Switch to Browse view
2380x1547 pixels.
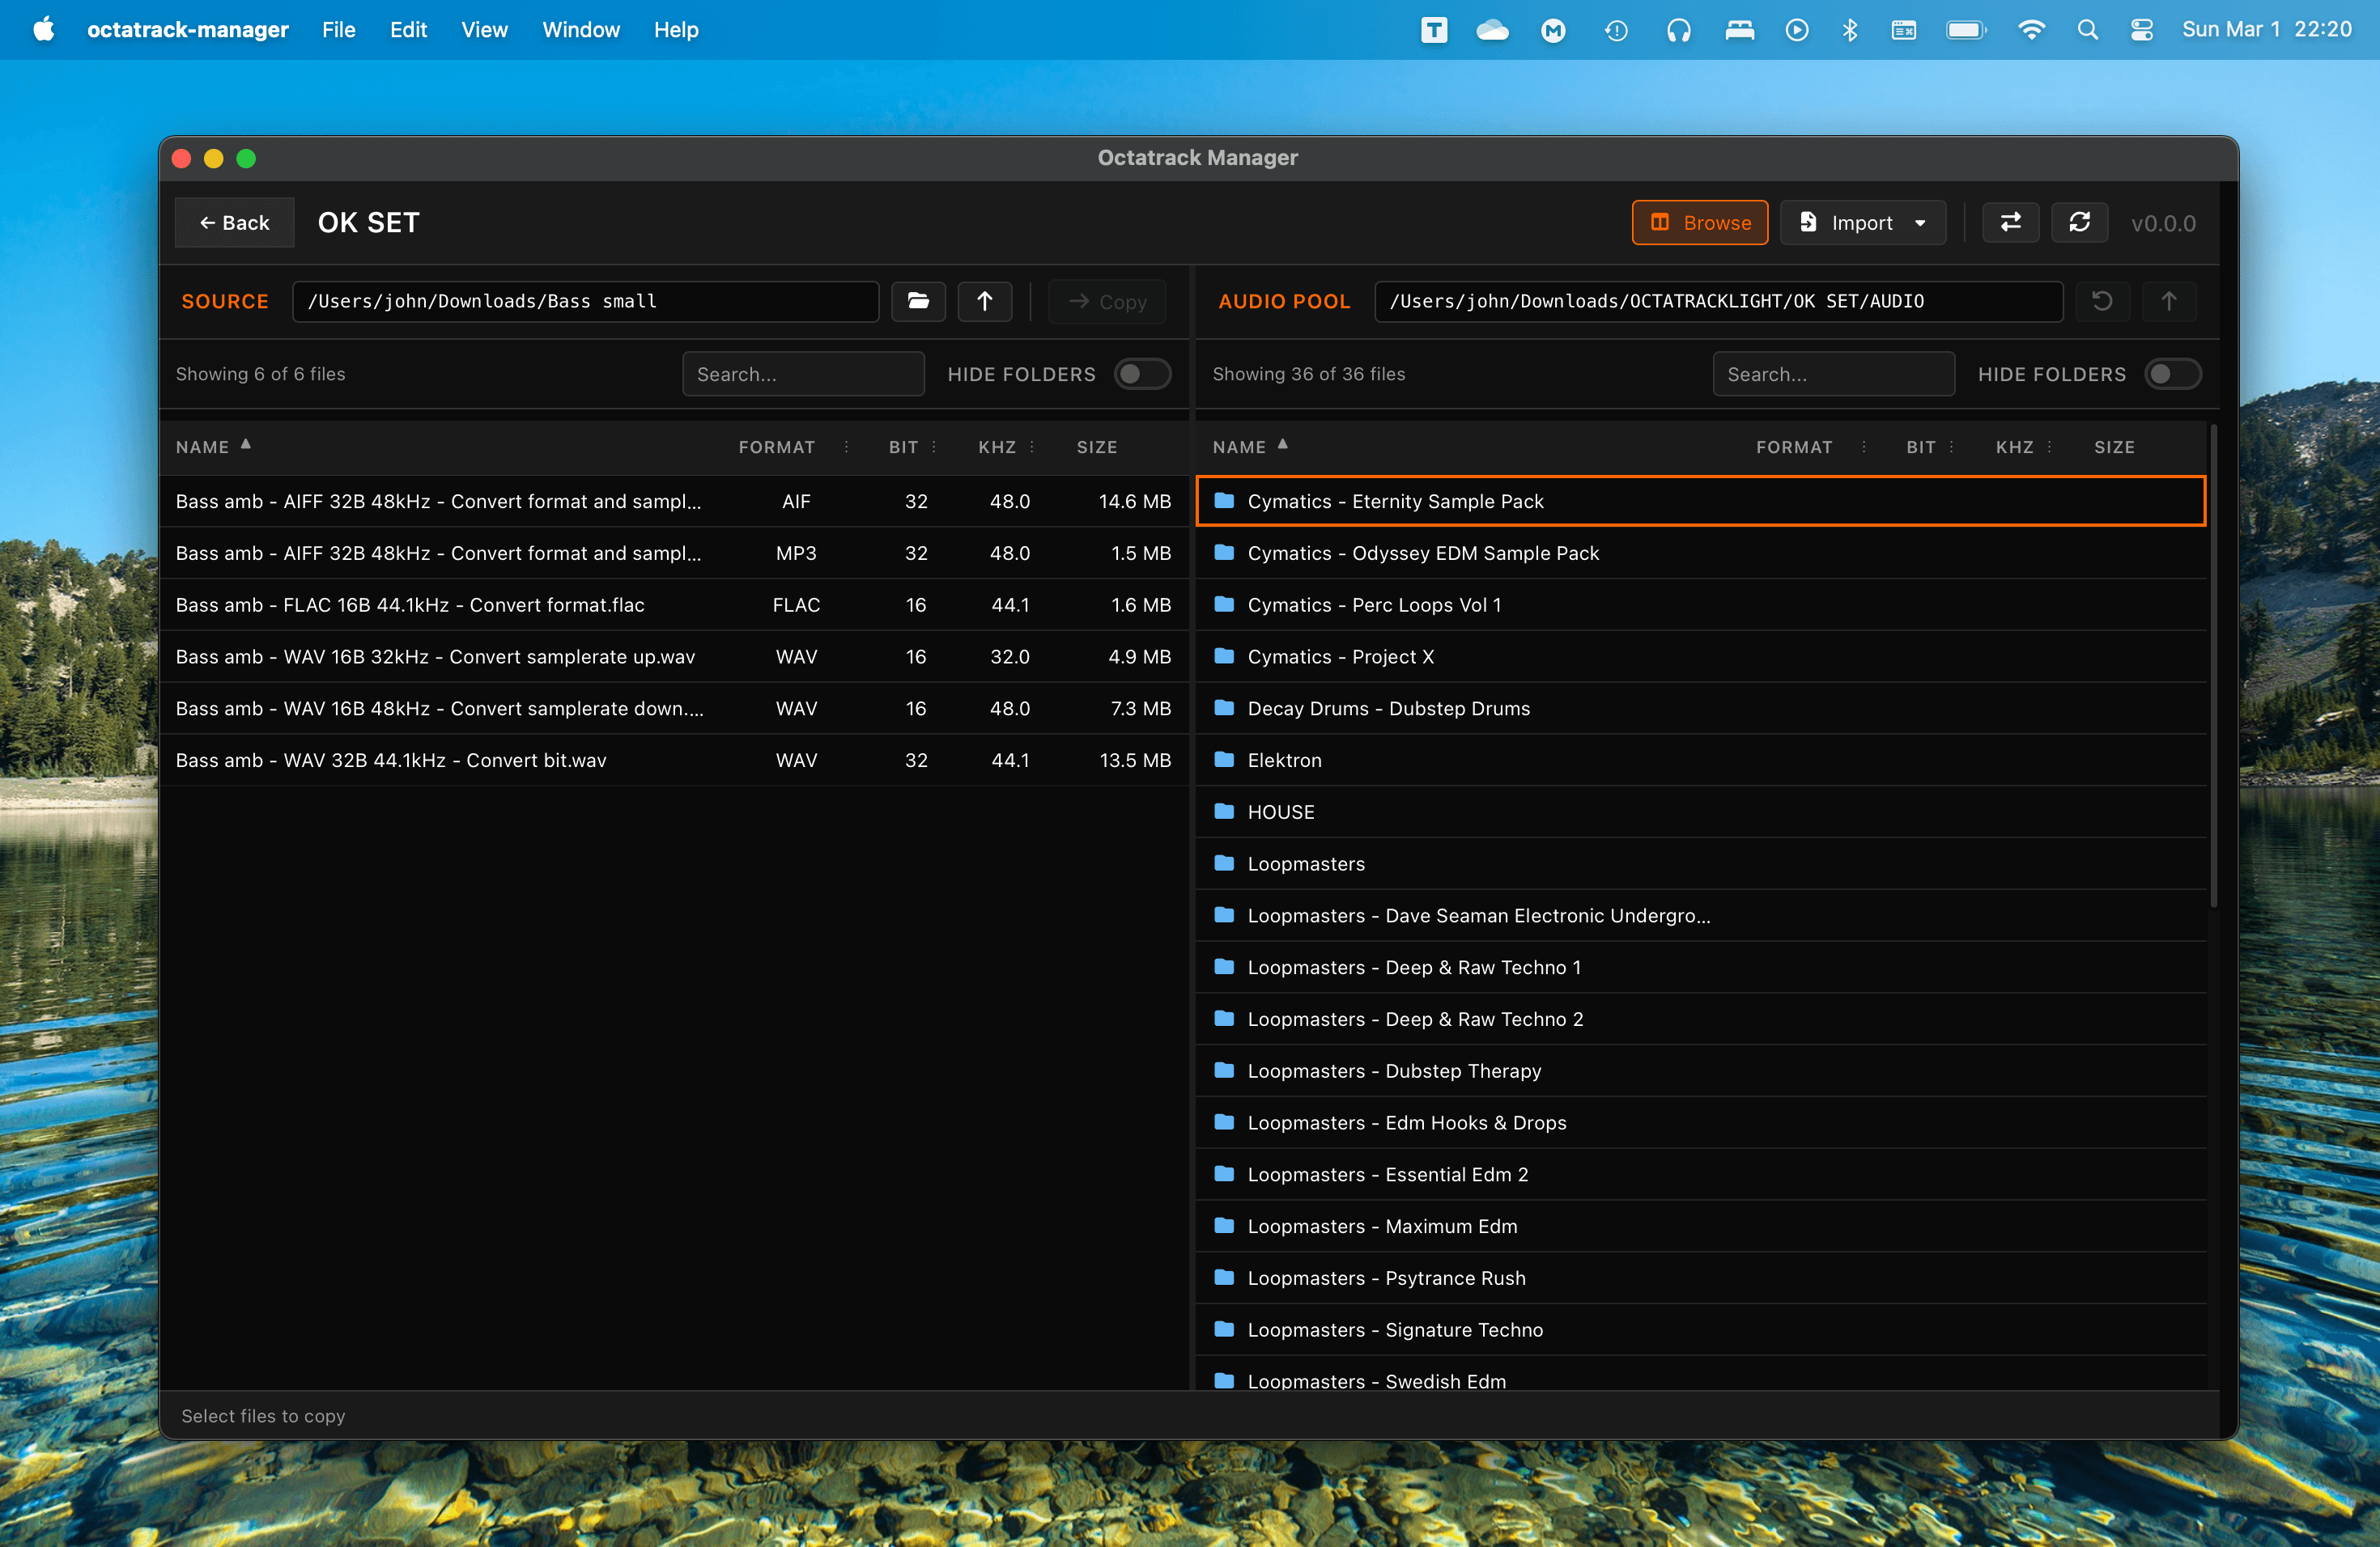pos(1699,222)
